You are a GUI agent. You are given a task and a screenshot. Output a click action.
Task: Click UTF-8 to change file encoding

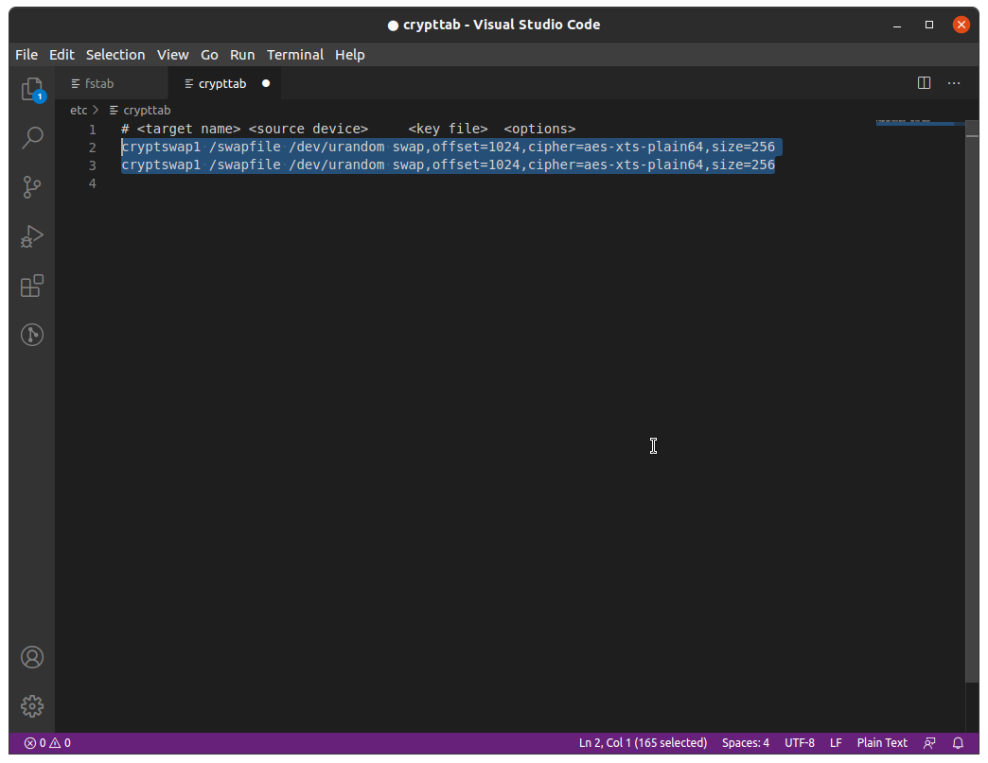(799, 742)
